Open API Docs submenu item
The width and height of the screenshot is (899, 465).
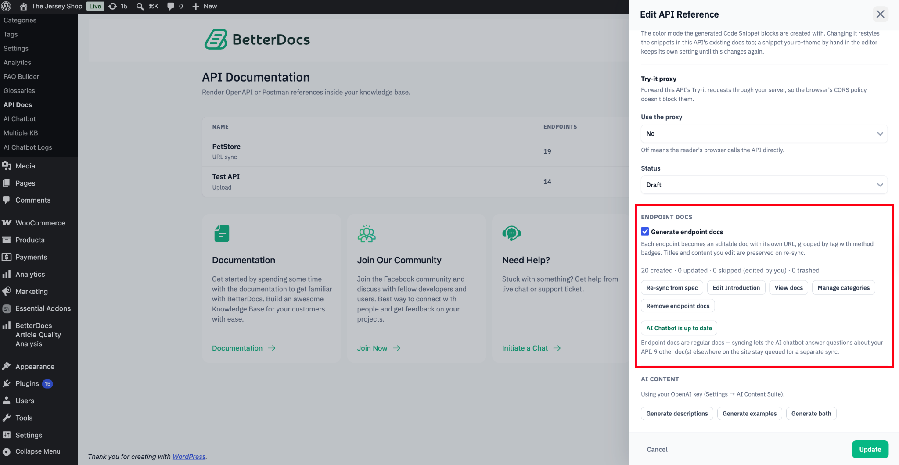coord(18,105)
